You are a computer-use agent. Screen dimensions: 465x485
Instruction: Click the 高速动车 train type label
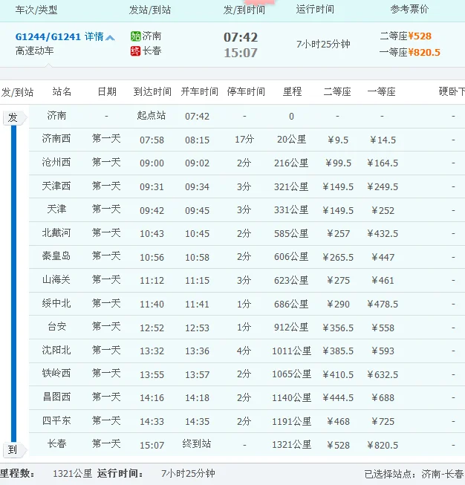[35, 51]
